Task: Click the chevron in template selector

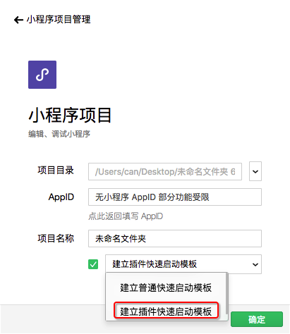Action: pos(255,264)
